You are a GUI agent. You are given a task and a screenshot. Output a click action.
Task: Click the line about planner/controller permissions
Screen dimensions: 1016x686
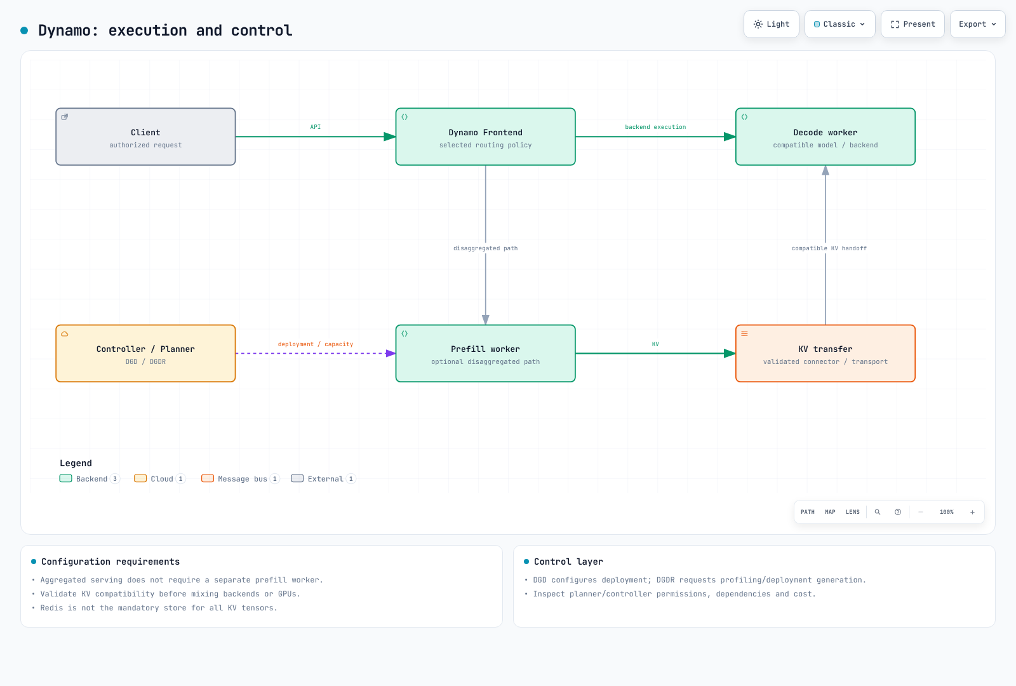point(674,594)
